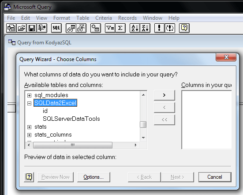
Task: Select the stats table row
Action: tap(41, 127)
